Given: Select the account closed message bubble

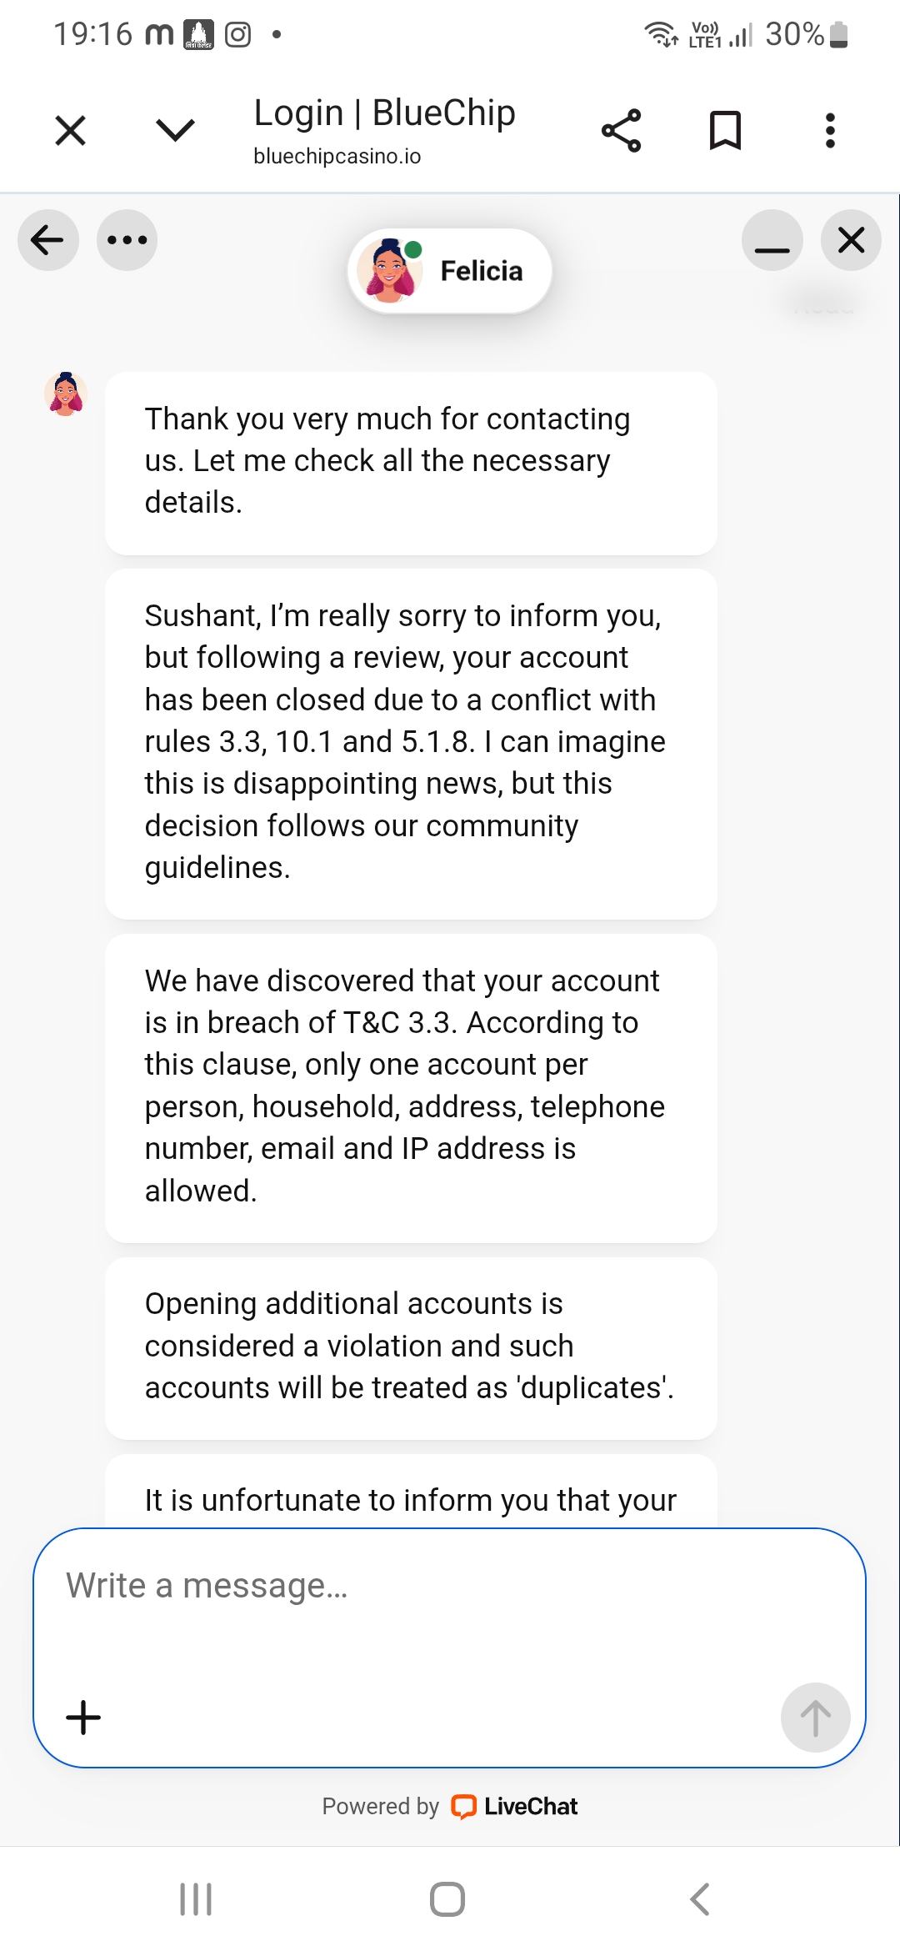Looking at the screenshot, I should pos(411,744).
